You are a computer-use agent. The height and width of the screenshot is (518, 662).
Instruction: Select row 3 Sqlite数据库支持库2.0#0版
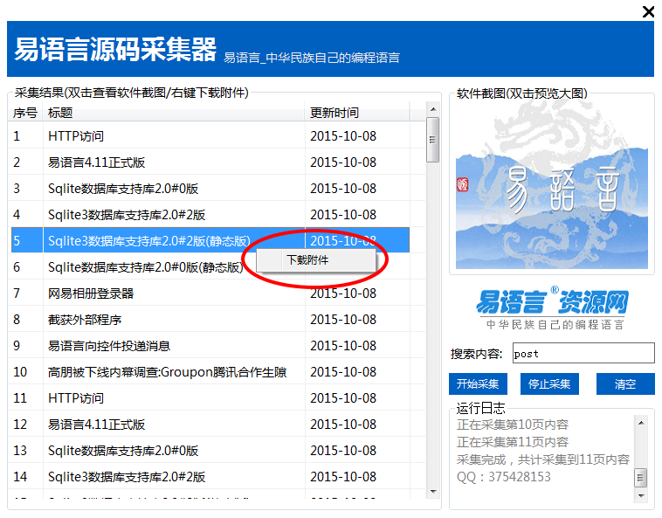click(x=210, y=189)
